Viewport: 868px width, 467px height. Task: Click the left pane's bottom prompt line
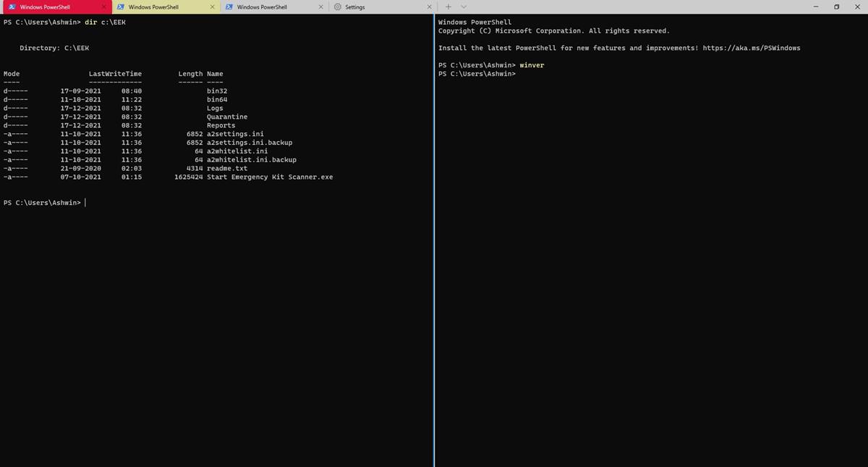click(x=44, y=203)
